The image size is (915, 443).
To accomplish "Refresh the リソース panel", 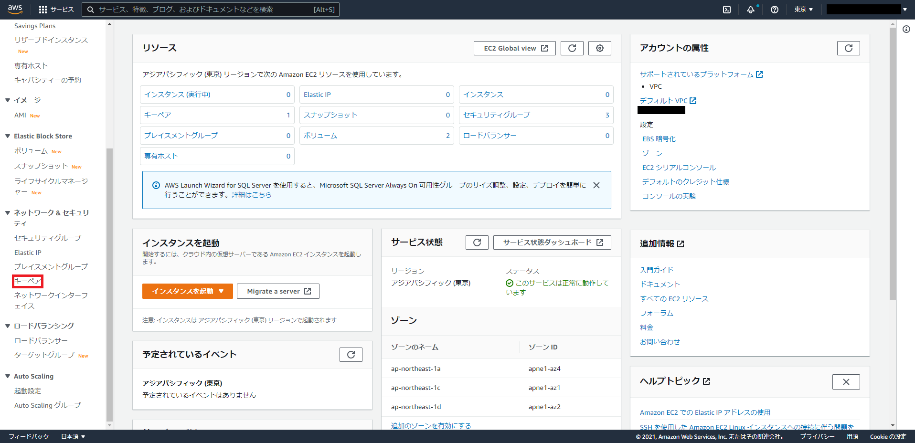I will [572, 48].
